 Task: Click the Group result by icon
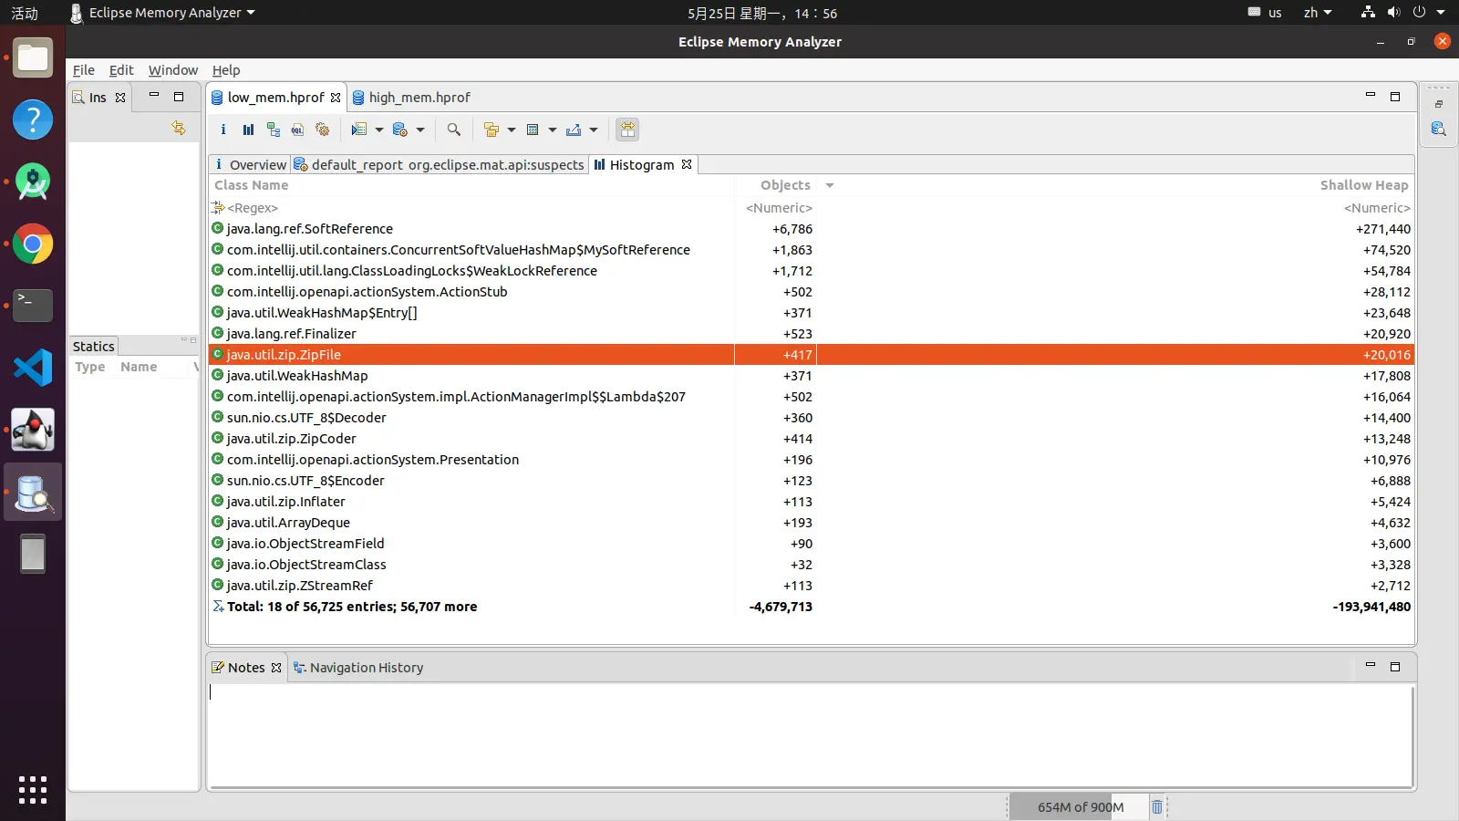(x=492, y=130)
